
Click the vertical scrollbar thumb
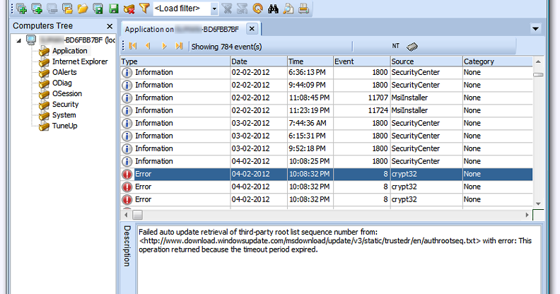[x=538, y=75]
